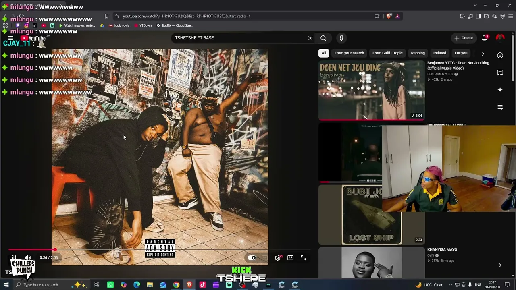This screenshot has width=516, height=290.
Task: Open WhatsApp from the taskbar
Action: click(110, 285)
